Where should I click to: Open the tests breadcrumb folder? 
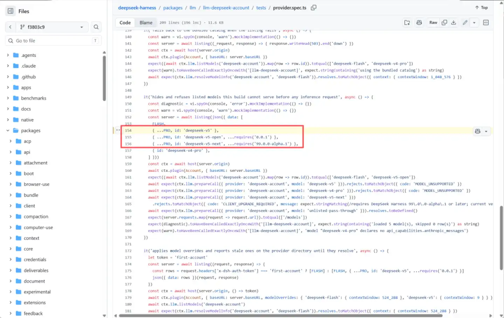261,8
